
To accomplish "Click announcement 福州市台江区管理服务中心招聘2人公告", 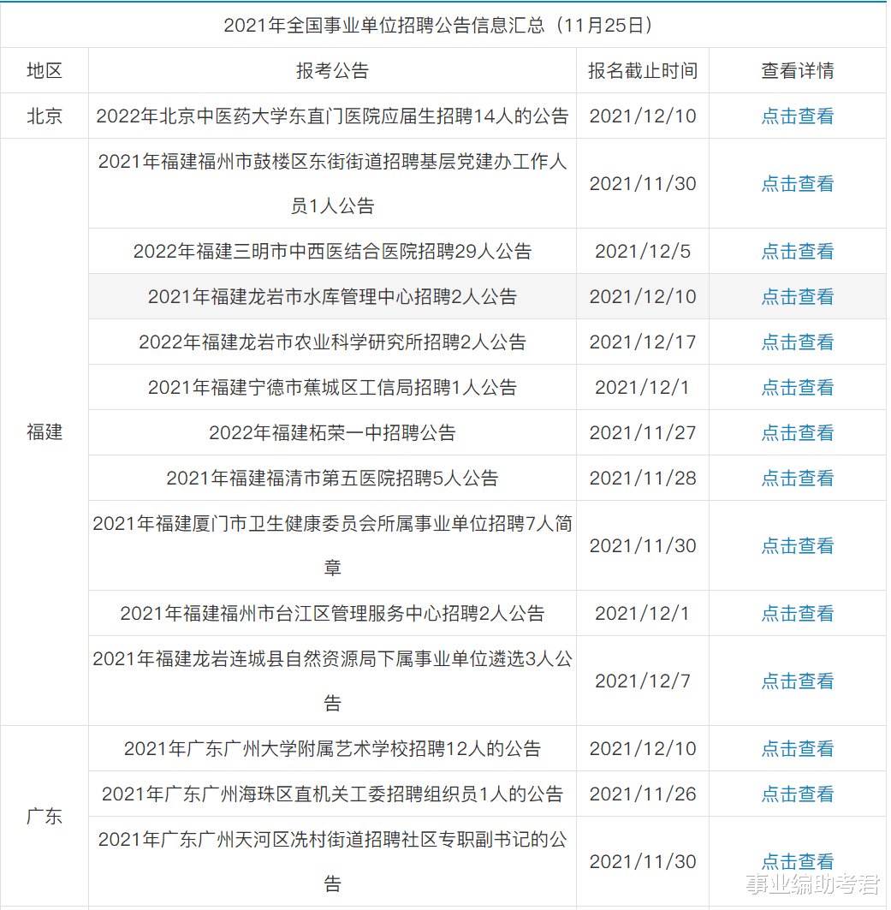I will click(x=332, y=614).
